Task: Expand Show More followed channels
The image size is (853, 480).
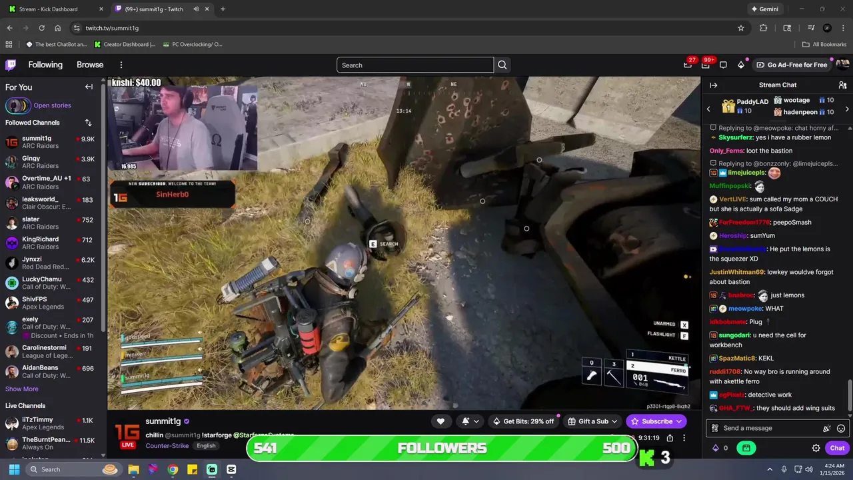Action: pos(22,389)
